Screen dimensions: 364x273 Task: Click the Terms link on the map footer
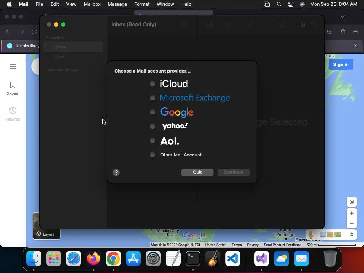[237, 245]
